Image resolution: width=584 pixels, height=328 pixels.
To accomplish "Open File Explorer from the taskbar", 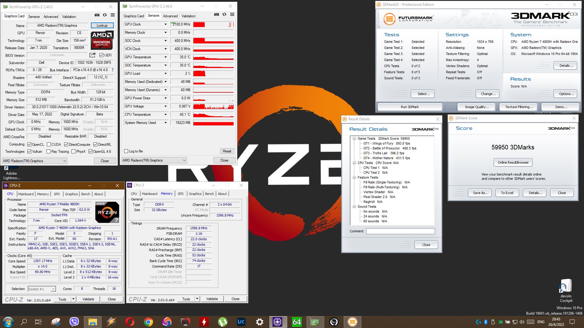I will point(93,322).
